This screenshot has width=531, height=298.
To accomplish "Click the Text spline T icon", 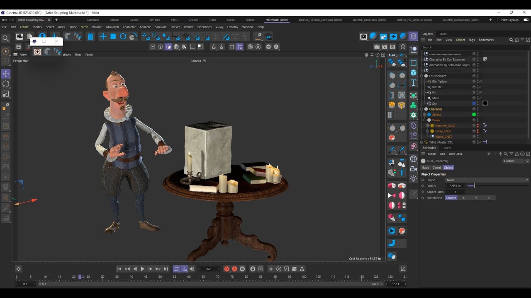I will [x=414, y=83].
